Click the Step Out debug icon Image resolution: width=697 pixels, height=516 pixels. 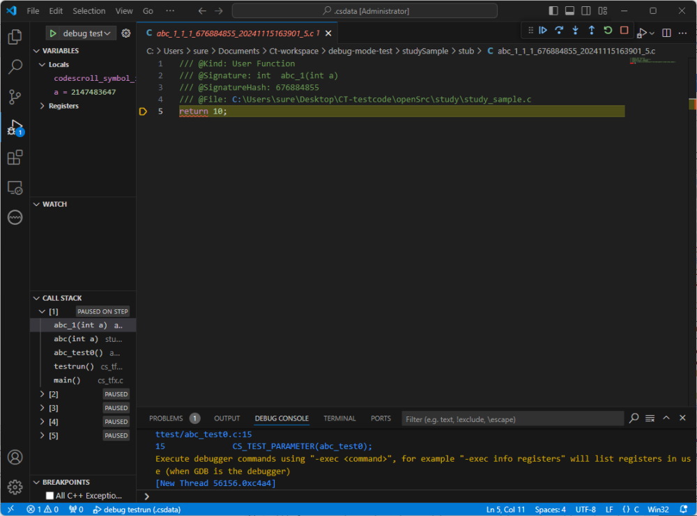point(590,30)
